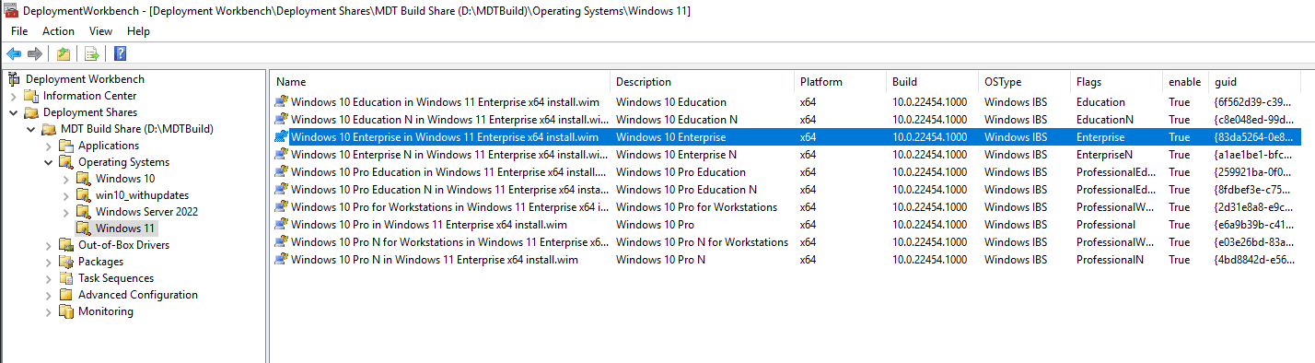The height and width of the screenshot is (363, 1315).
Task: Click the Task Sequences folder icon
Action: click(x=66, y=278)
